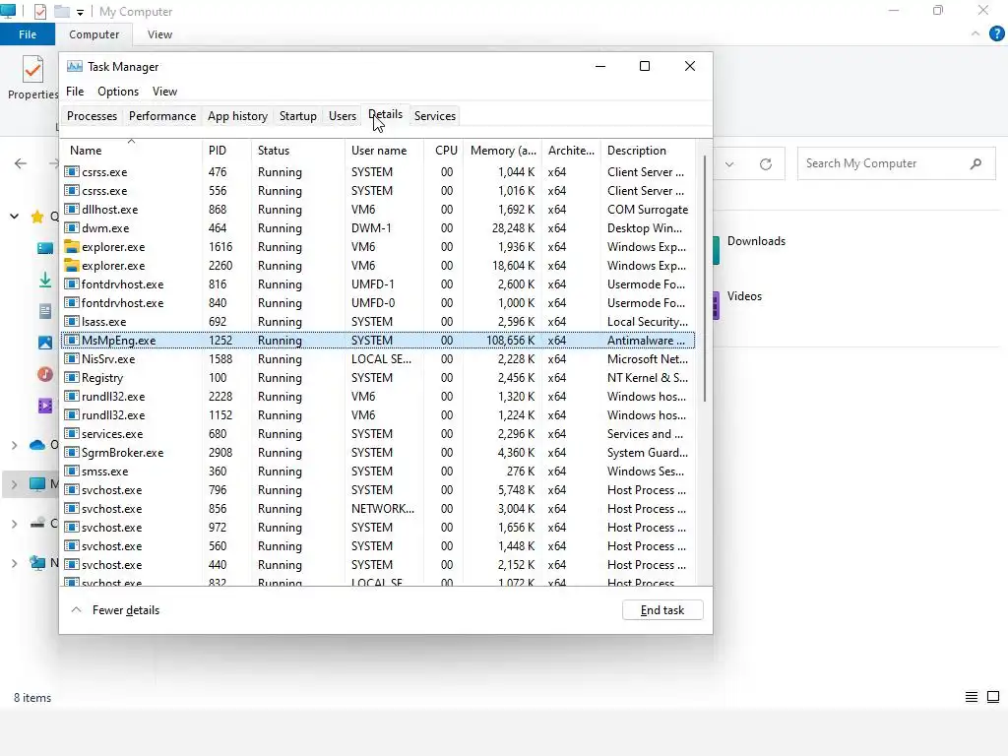The image size is (1008, 756).
Task: Click the services.exe process icon
Action: (x=71, y=433)
